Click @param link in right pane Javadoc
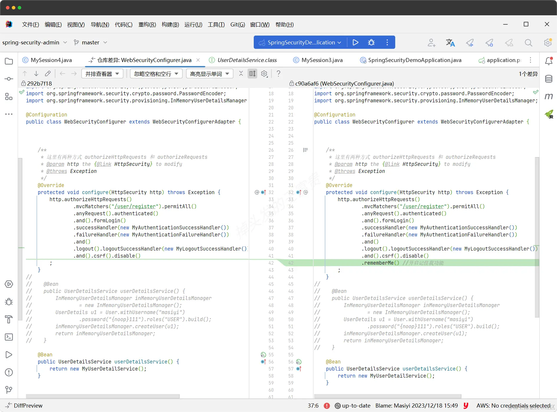This screenshot has width=557, height=412. 343,164
